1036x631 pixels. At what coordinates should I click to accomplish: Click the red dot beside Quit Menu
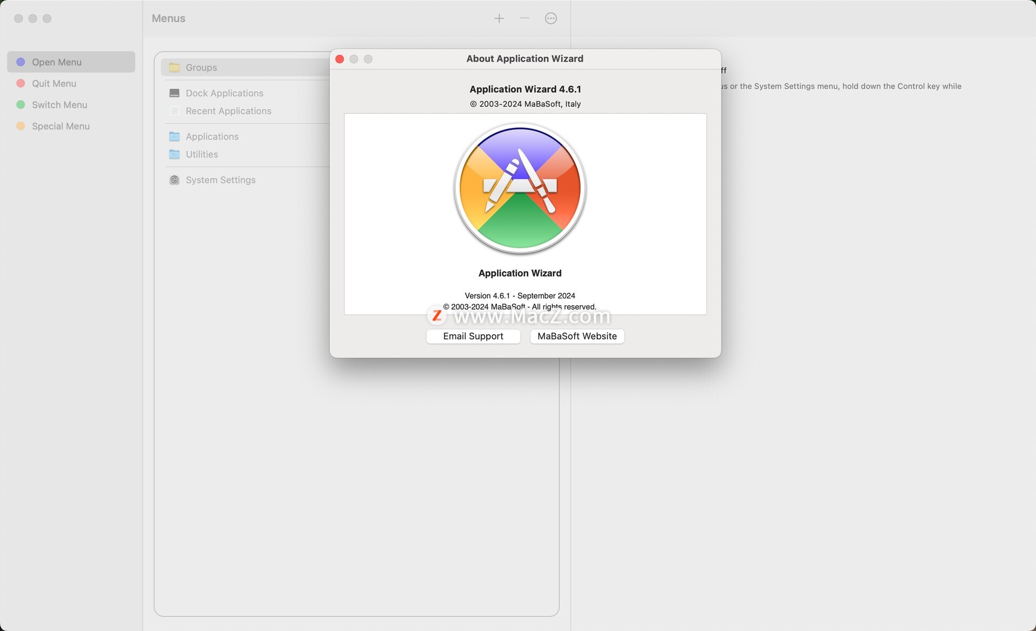pyautogui.click(x=21, y=84)
